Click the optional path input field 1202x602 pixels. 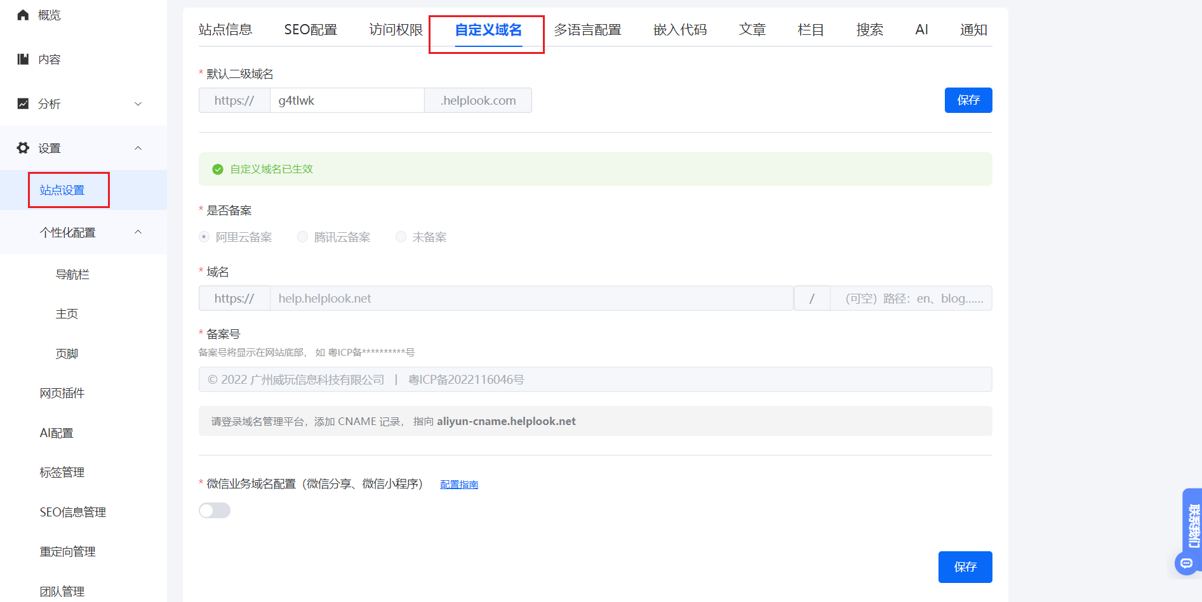click(x=911, y=298)
